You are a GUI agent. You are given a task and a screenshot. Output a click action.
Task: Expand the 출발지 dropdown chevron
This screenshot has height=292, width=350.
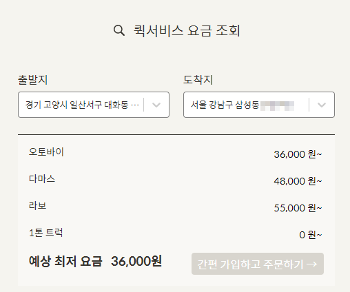[x=156, y=105]
